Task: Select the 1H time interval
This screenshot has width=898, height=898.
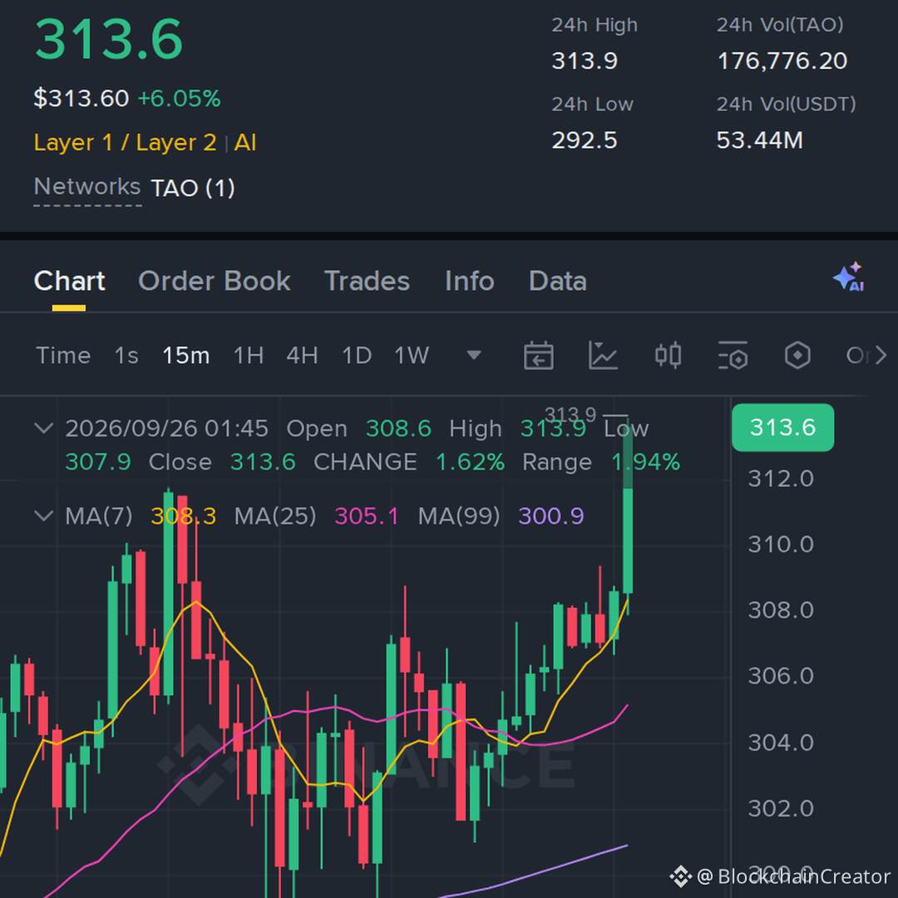Action: [248, 356]
